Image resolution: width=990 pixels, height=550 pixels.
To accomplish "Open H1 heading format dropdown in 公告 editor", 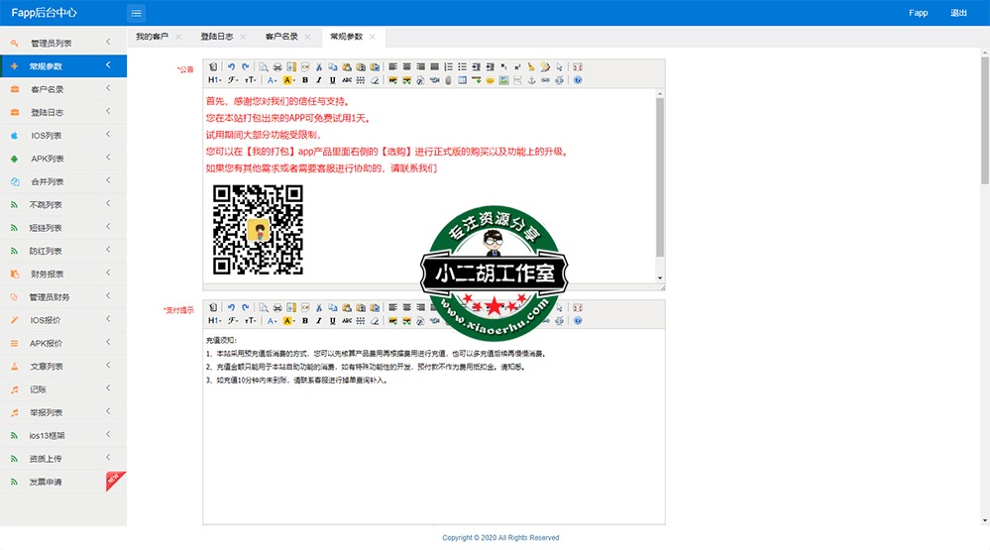I will click(215, 80).
